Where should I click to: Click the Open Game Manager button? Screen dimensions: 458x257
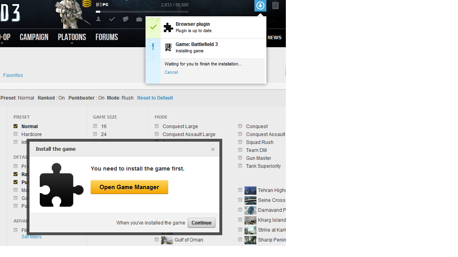(x=129, y=187)
